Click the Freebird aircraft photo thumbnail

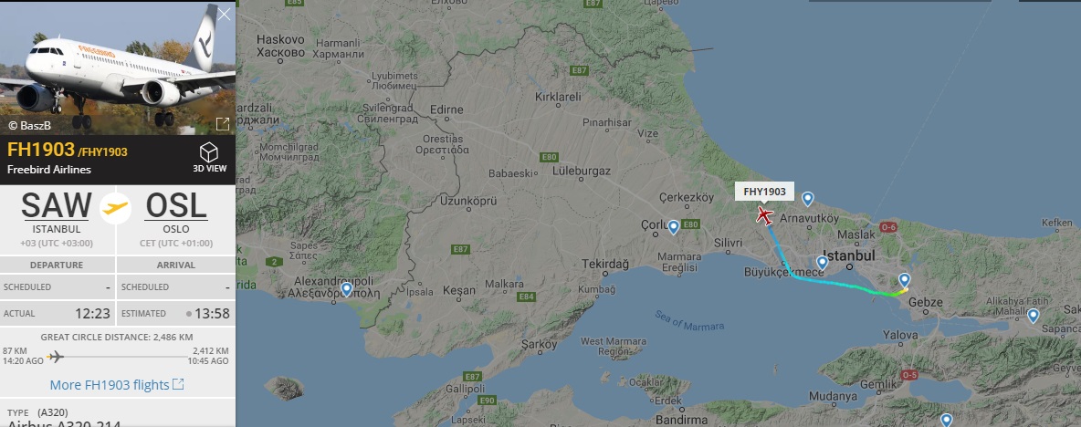point(117,68)
